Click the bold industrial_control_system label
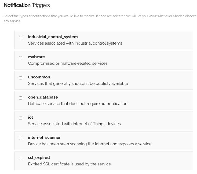197x174 pixels. point(53,37)
